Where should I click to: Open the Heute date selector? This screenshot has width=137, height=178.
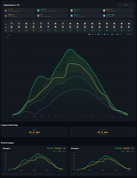126,5
